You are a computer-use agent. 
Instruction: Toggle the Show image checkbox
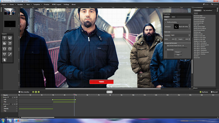pos(166,50)
